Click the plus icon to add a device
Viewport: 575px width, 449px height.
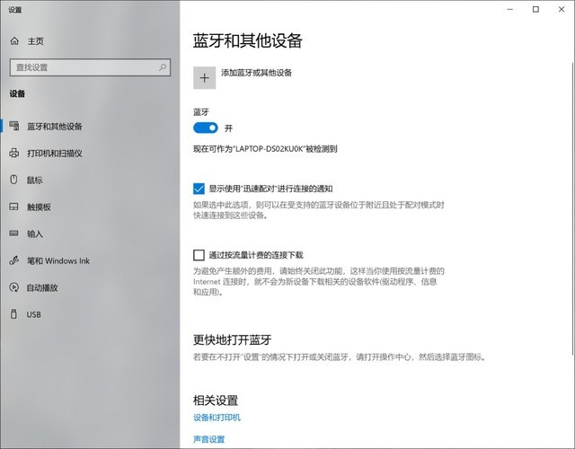coord(204,78)
